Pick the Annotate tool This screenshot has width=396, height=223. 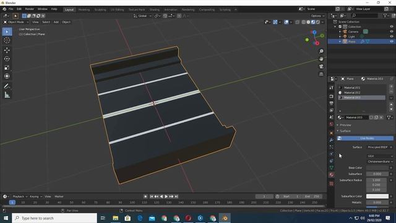pos(7,86)
